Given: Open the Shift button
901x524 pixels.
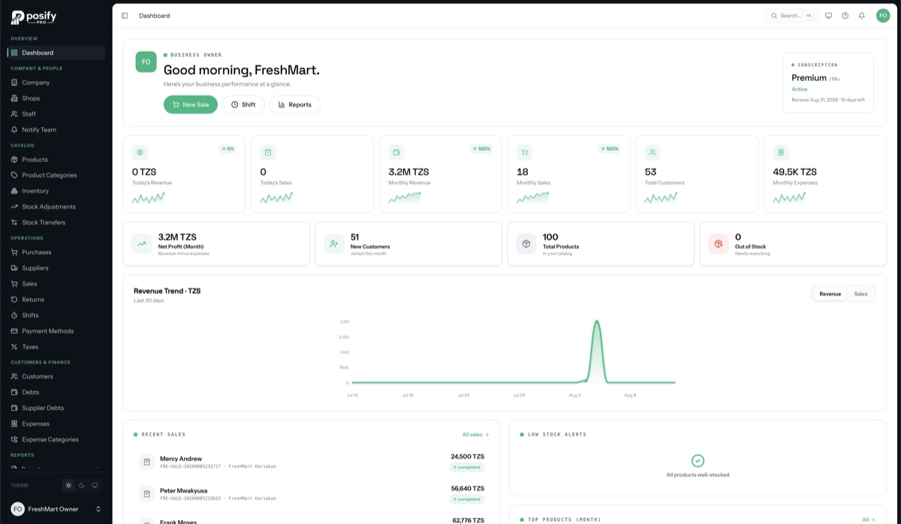Looking at the screenshot, I should [243, 104].
